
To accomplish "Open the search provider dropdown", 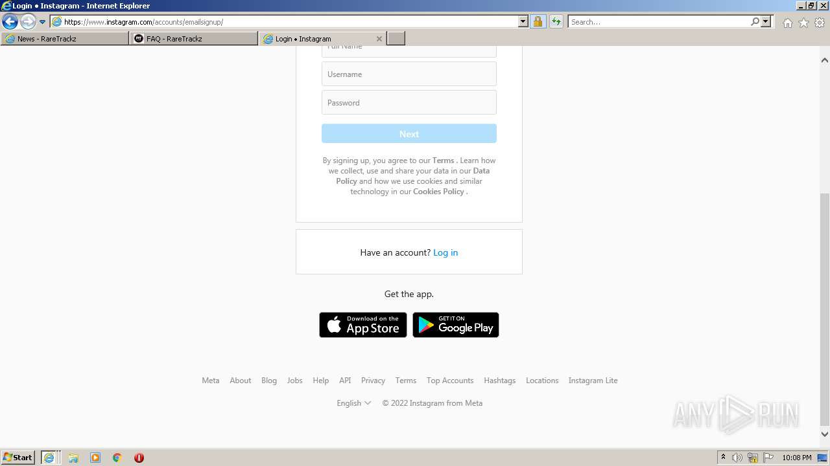I will tap(766, 22).
